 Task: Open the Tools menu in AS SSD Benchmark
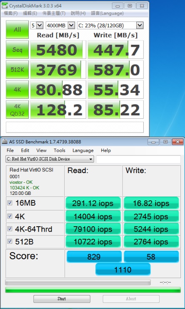[x=60, y=151]
